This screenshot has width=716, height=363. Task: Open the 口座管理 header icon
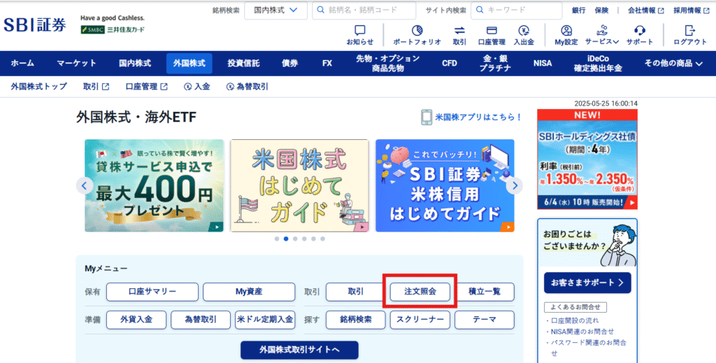(492, 35)
